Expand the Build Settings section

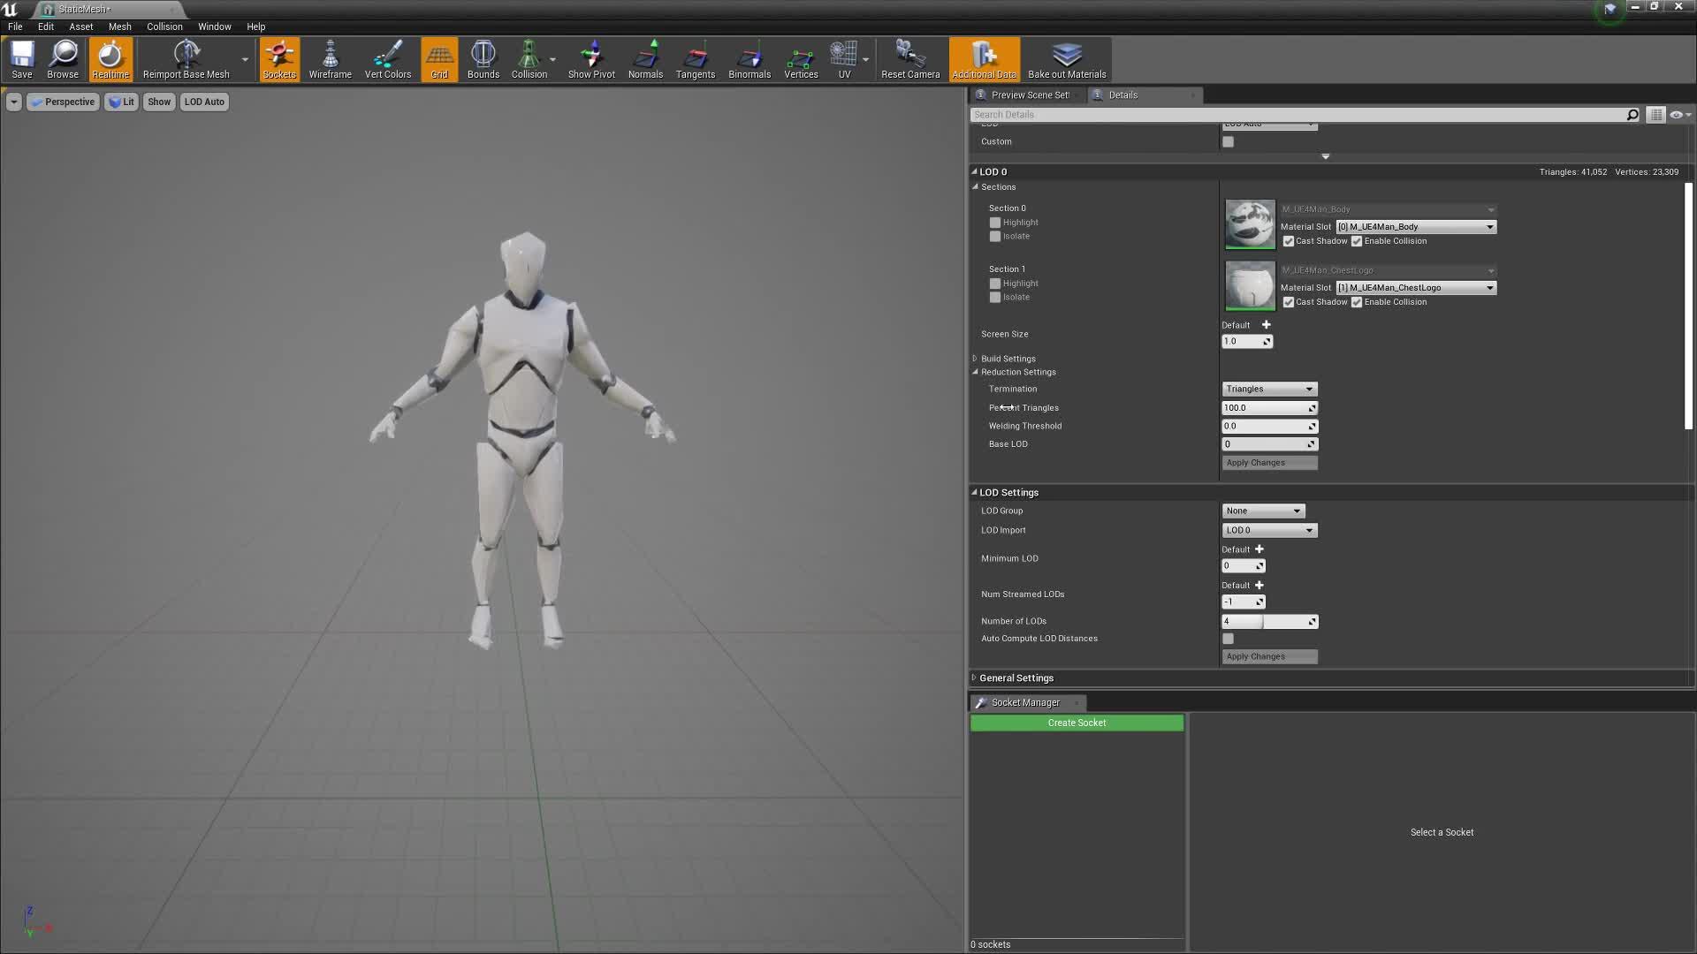(976, 358)
